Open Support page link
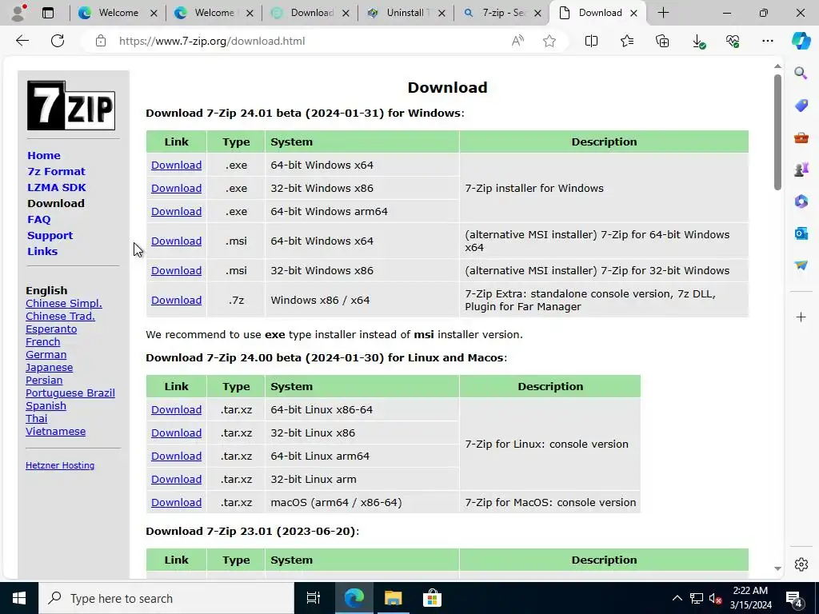The height and width of the screenshot is (614, 819). 50,236
